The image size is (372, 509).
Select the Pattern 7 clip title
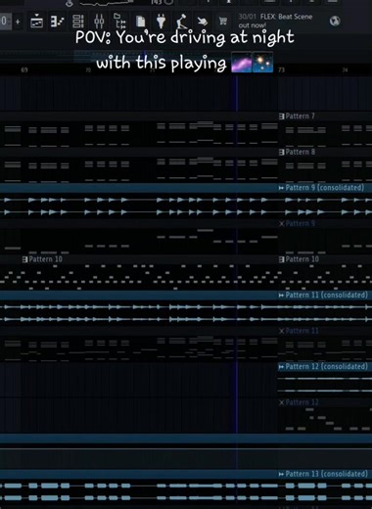click(301, 116)
